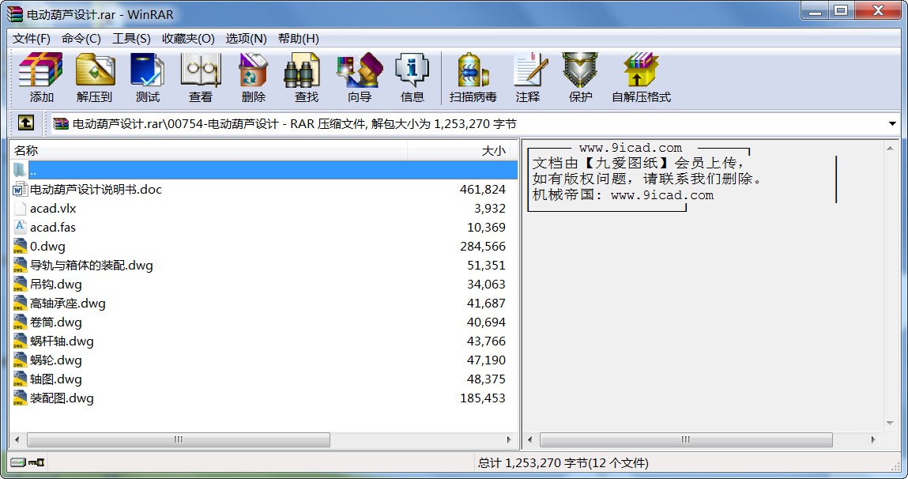Click comment pane horizontal scrollbar thumb
This screenshot has height=479, width=908.
[x=686, y=439]
